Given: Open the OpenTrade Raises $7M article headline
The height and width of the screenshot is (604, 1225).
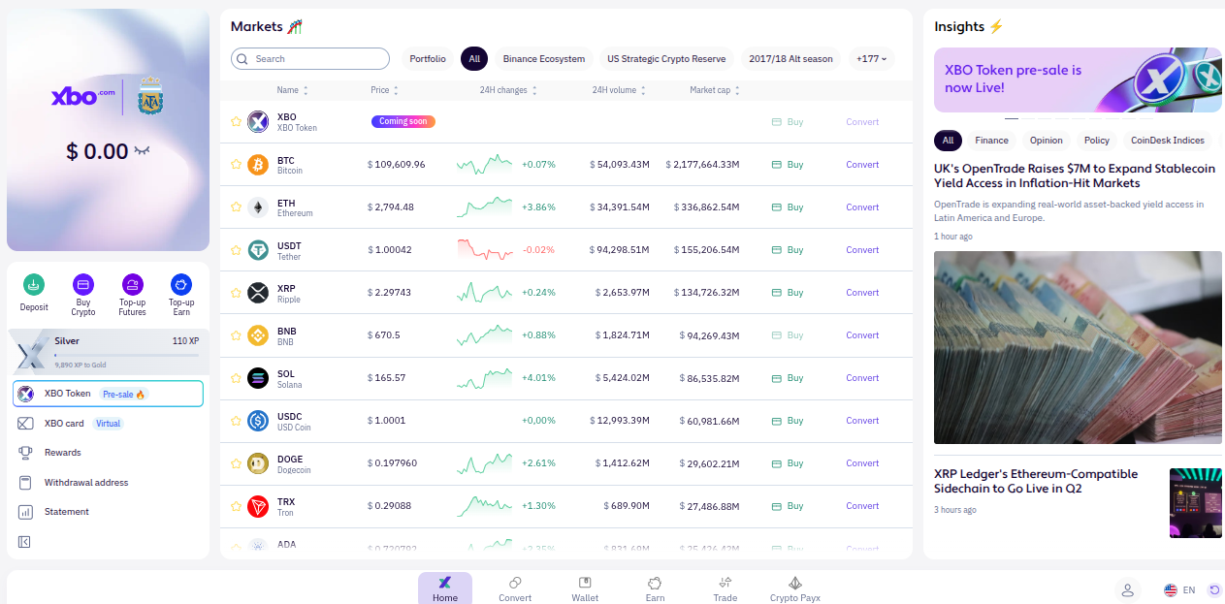Looking at the screenshot, I should (x=1075, y=175).
